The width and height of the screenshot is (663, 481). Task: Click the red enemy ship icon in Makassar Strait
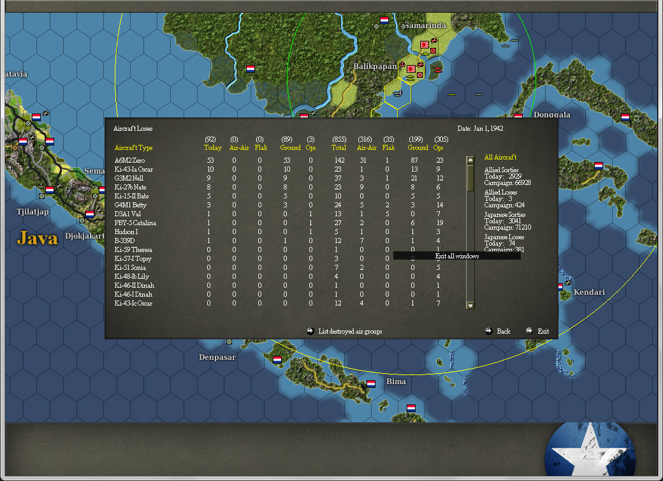437,69
